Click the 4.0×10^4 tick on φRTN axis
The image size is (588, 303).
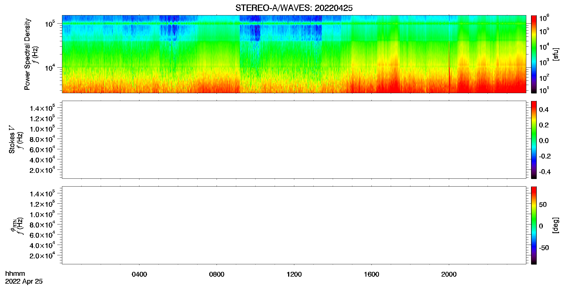point(42,245)
